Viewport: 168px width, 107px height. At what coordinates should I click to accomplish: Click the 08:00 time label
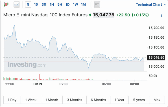tap(134, 84)
